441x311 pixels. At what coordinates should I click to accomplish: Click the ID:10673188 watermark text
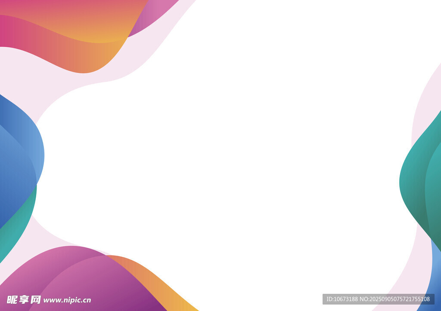(x=342, y=299)
